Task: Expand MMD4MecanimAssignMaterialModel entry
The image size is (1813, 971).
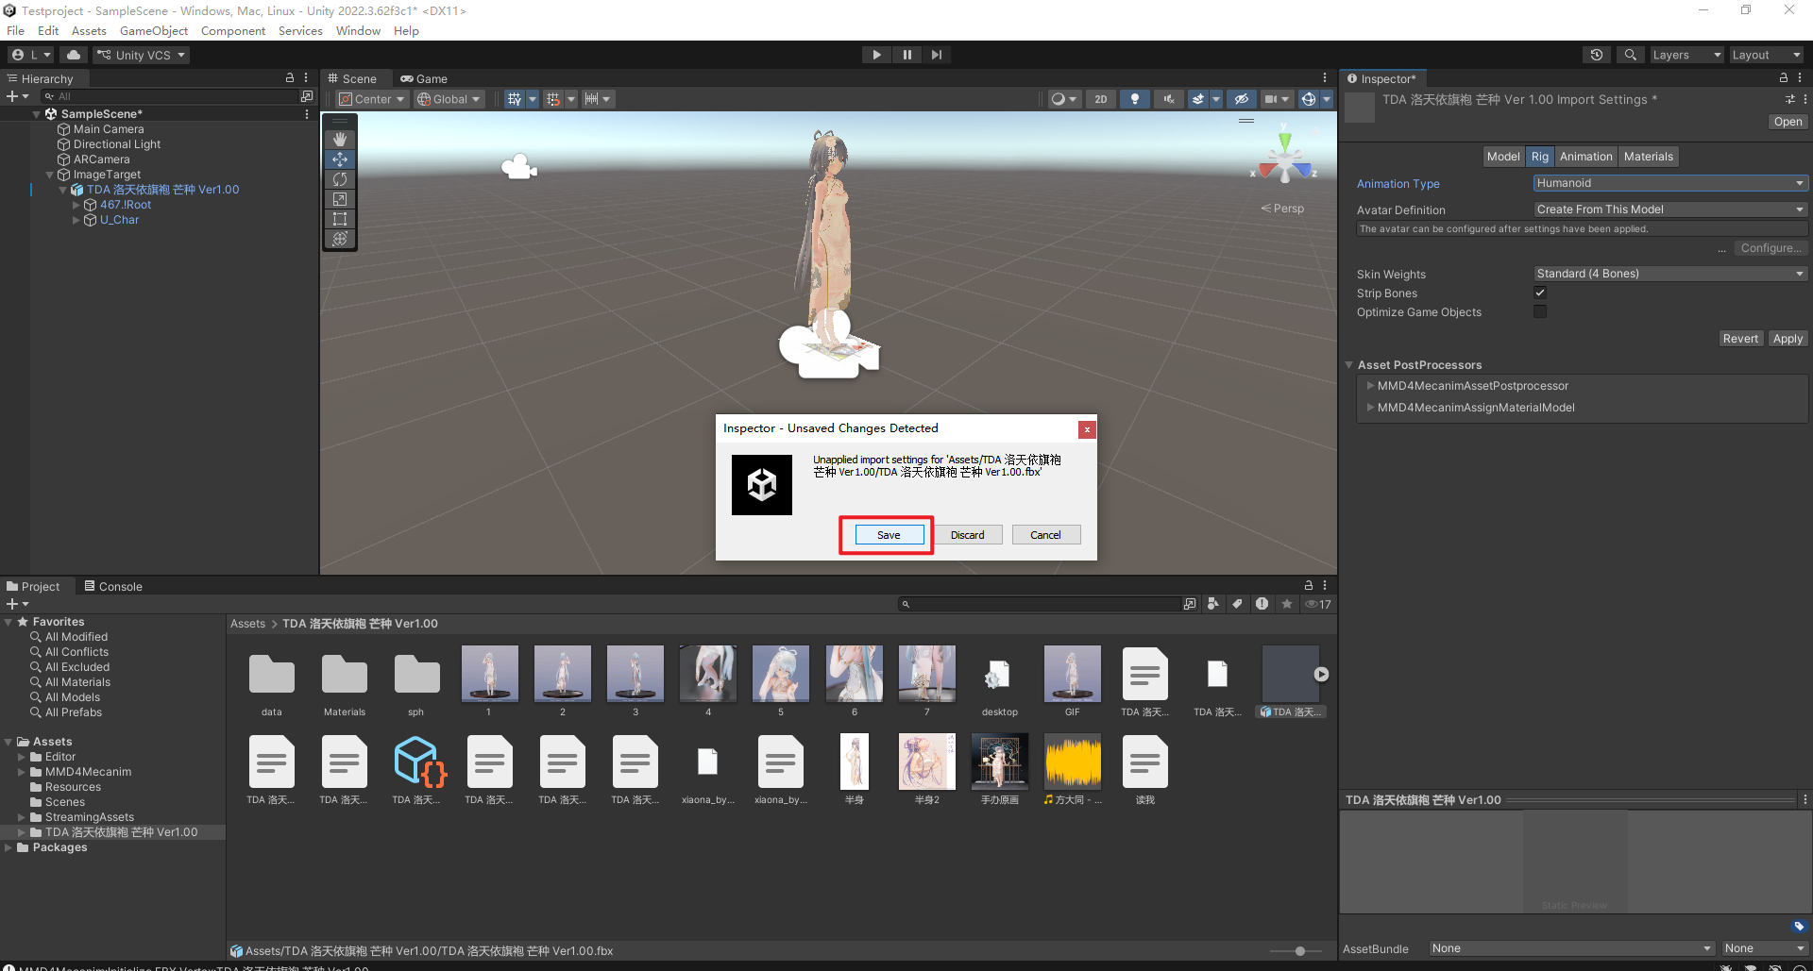Action: point(1371,407)
